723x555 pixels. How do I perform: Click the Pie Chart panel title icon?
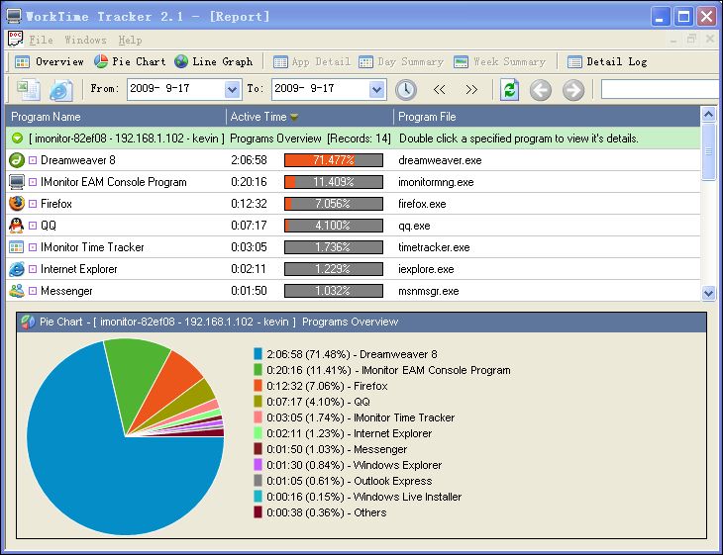(x=28, y=322)
